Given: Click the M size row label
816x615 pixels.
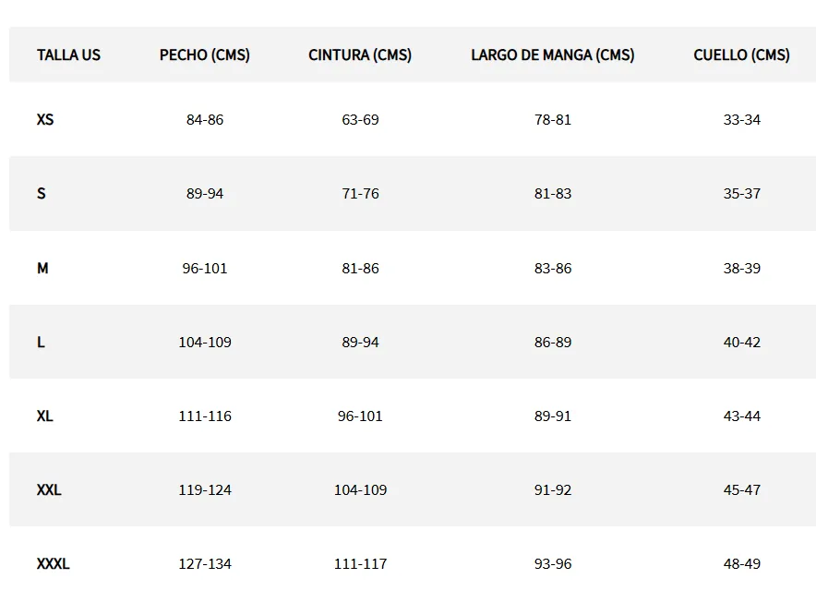Looking at the screenshot, I should (x=42, y=269).
